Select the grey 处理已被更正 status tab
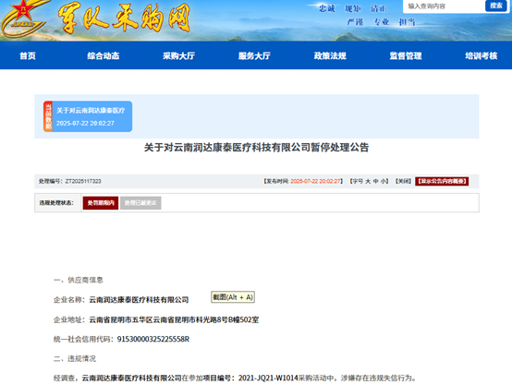The image size is (512, 385). pyautogui.click(x=140, y=203)
